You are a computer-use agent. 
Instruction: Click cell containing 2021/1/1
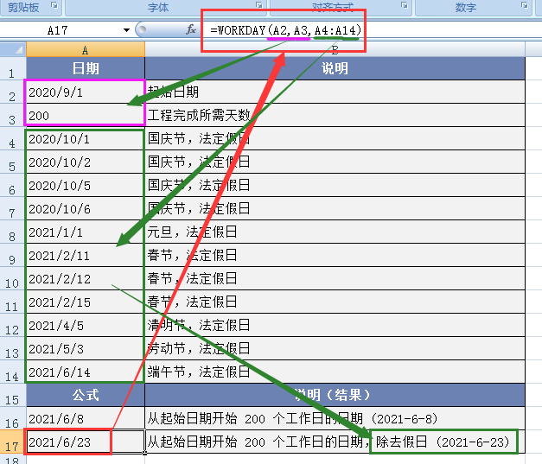[x=86, y=232]
